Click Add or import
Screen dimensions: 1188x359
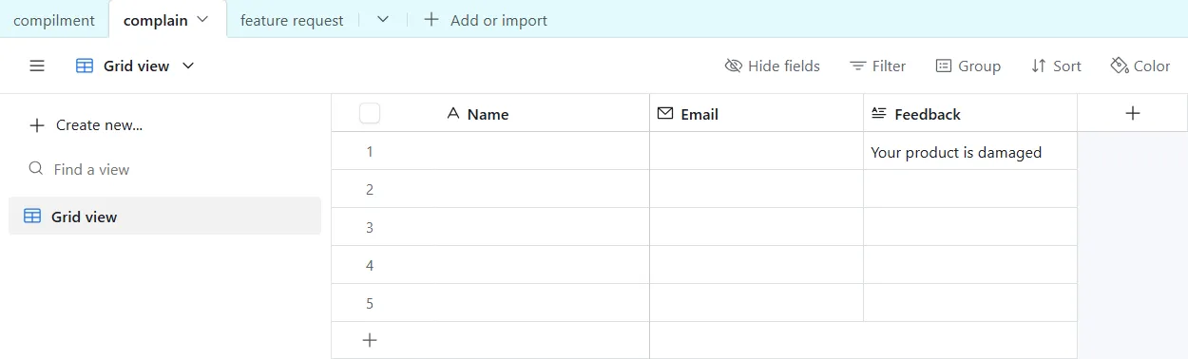pos(486,20)
